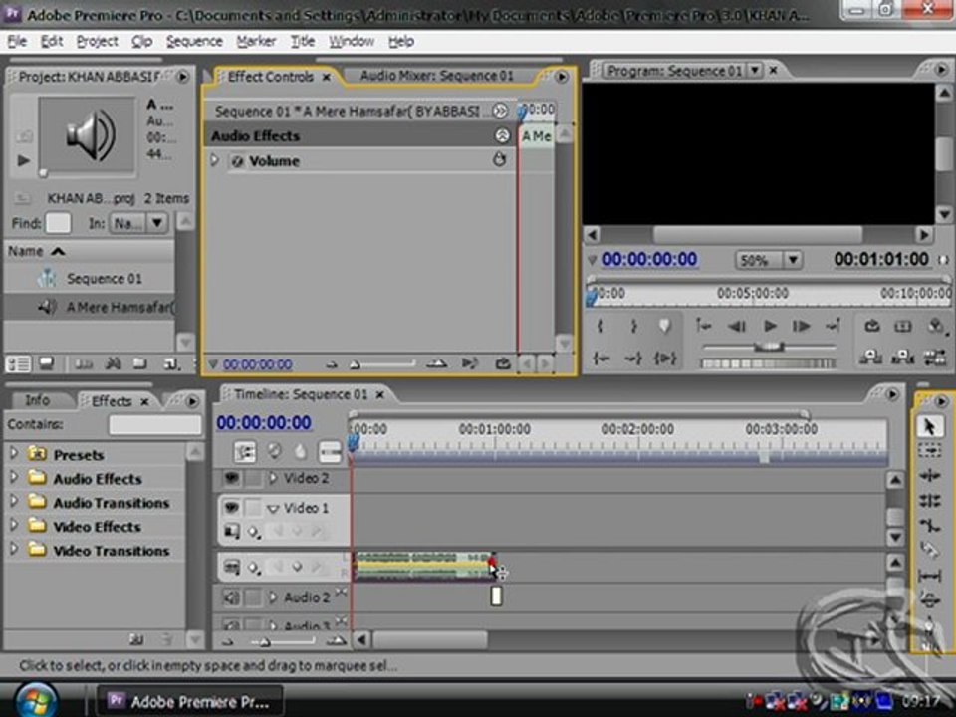This screenshot has width=956, height=717.
Task: Set In point in Program monitor
Action: click(x=600, y=327)
